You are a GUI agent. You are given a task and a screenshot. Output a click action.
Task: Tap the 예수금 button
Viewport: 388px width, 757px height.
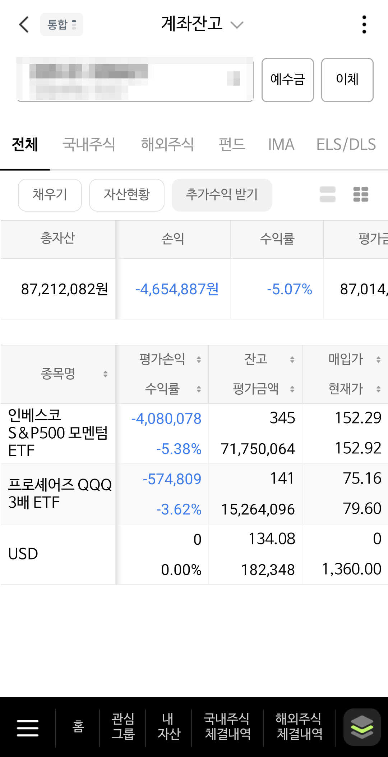(x=288, y=80)
